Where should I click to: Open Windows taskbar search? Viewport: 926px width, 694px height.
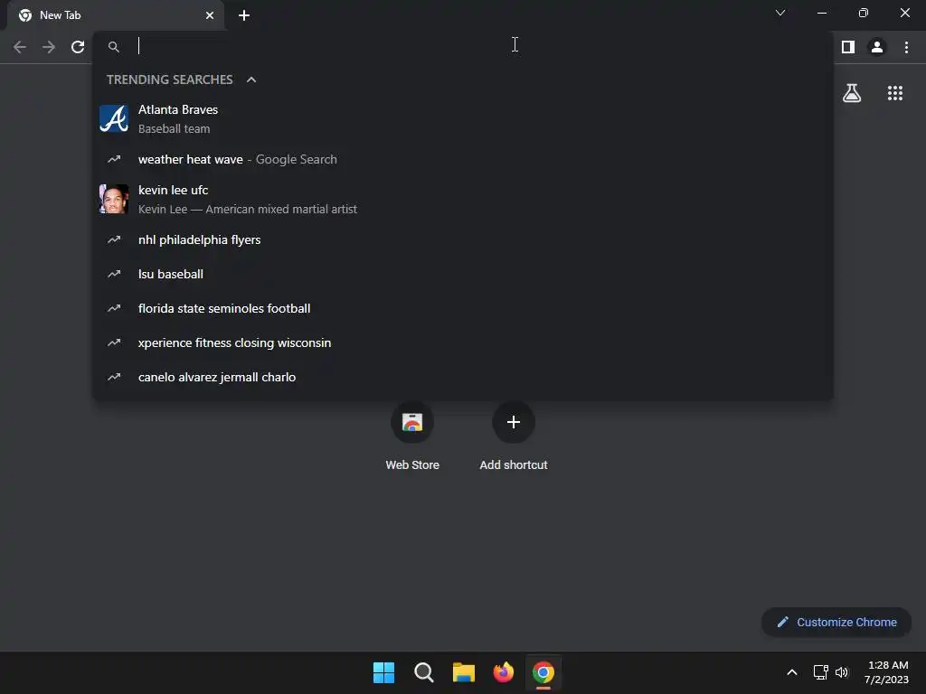[x=423, y=672]
